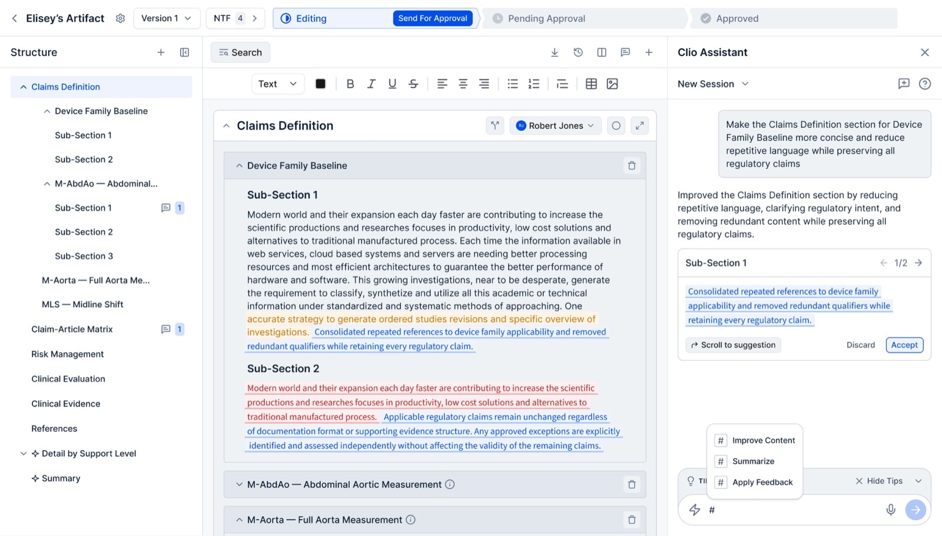
Task: Click the download icon in editor header
Action: pyautogui.click(x=555, y=52)
